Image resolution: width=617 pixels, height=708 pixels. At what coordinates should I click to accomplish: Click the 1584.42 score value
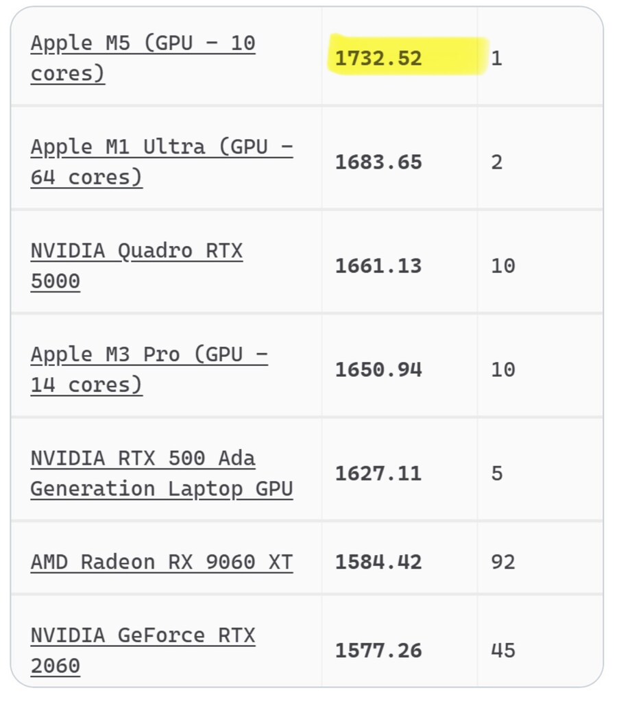pyautogui.click(x=378, y=562)
